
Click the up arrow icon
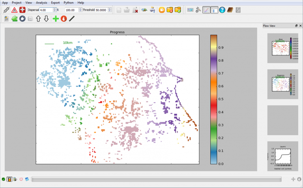[x=38, y=19]
